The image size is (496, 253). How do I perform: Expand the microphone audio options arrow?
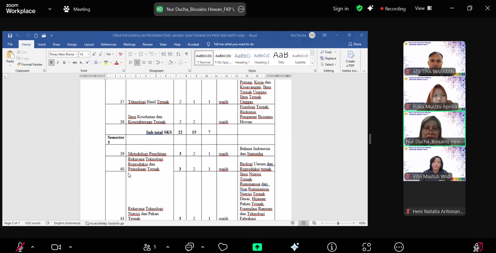33,247
